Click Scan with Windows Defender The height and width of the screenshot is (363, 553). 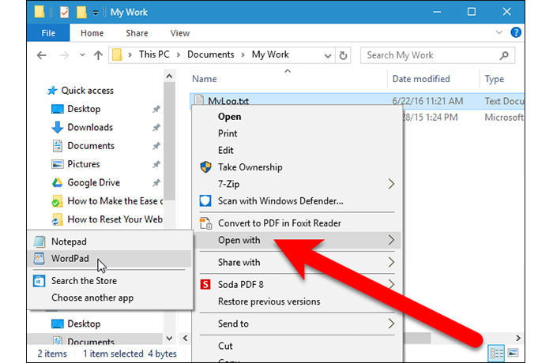pyautogui.click(x=280, y=200)
